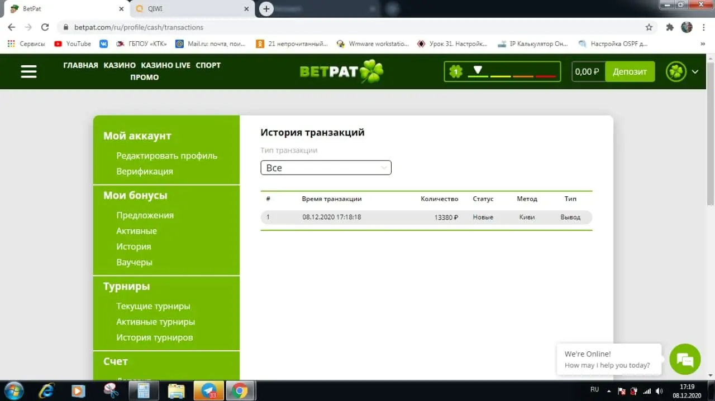Open the Chrome profile avatar
The image size is (715, 401).
coord(687,27)
